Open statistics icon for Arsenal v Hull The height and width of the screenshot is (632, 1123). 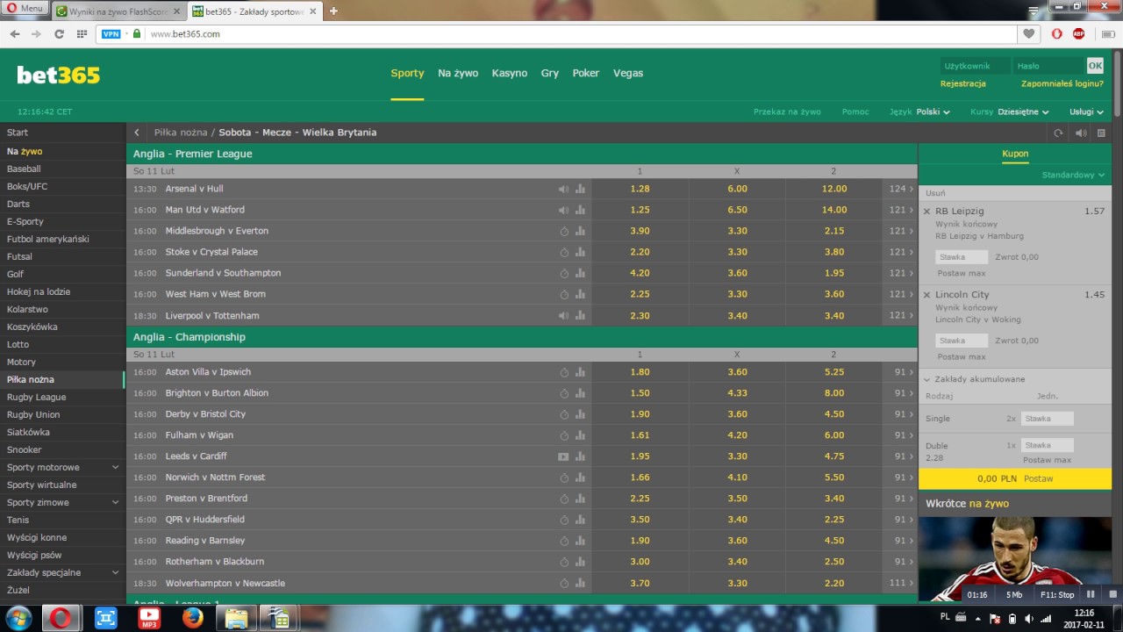point(580,189)
